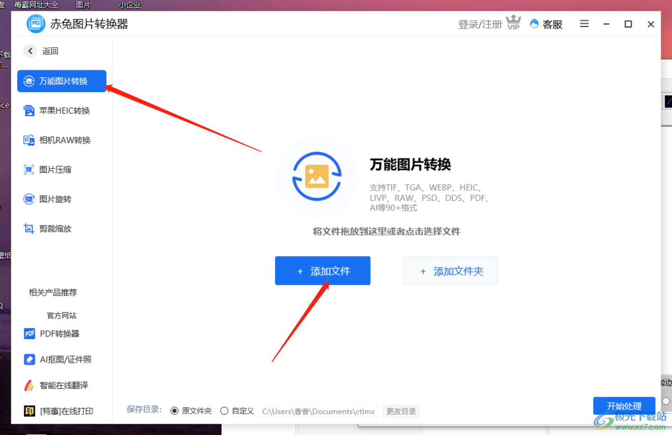672x435 pixels.
Task: Open 智能在线翻译 product text
Action: click(64, 385)
